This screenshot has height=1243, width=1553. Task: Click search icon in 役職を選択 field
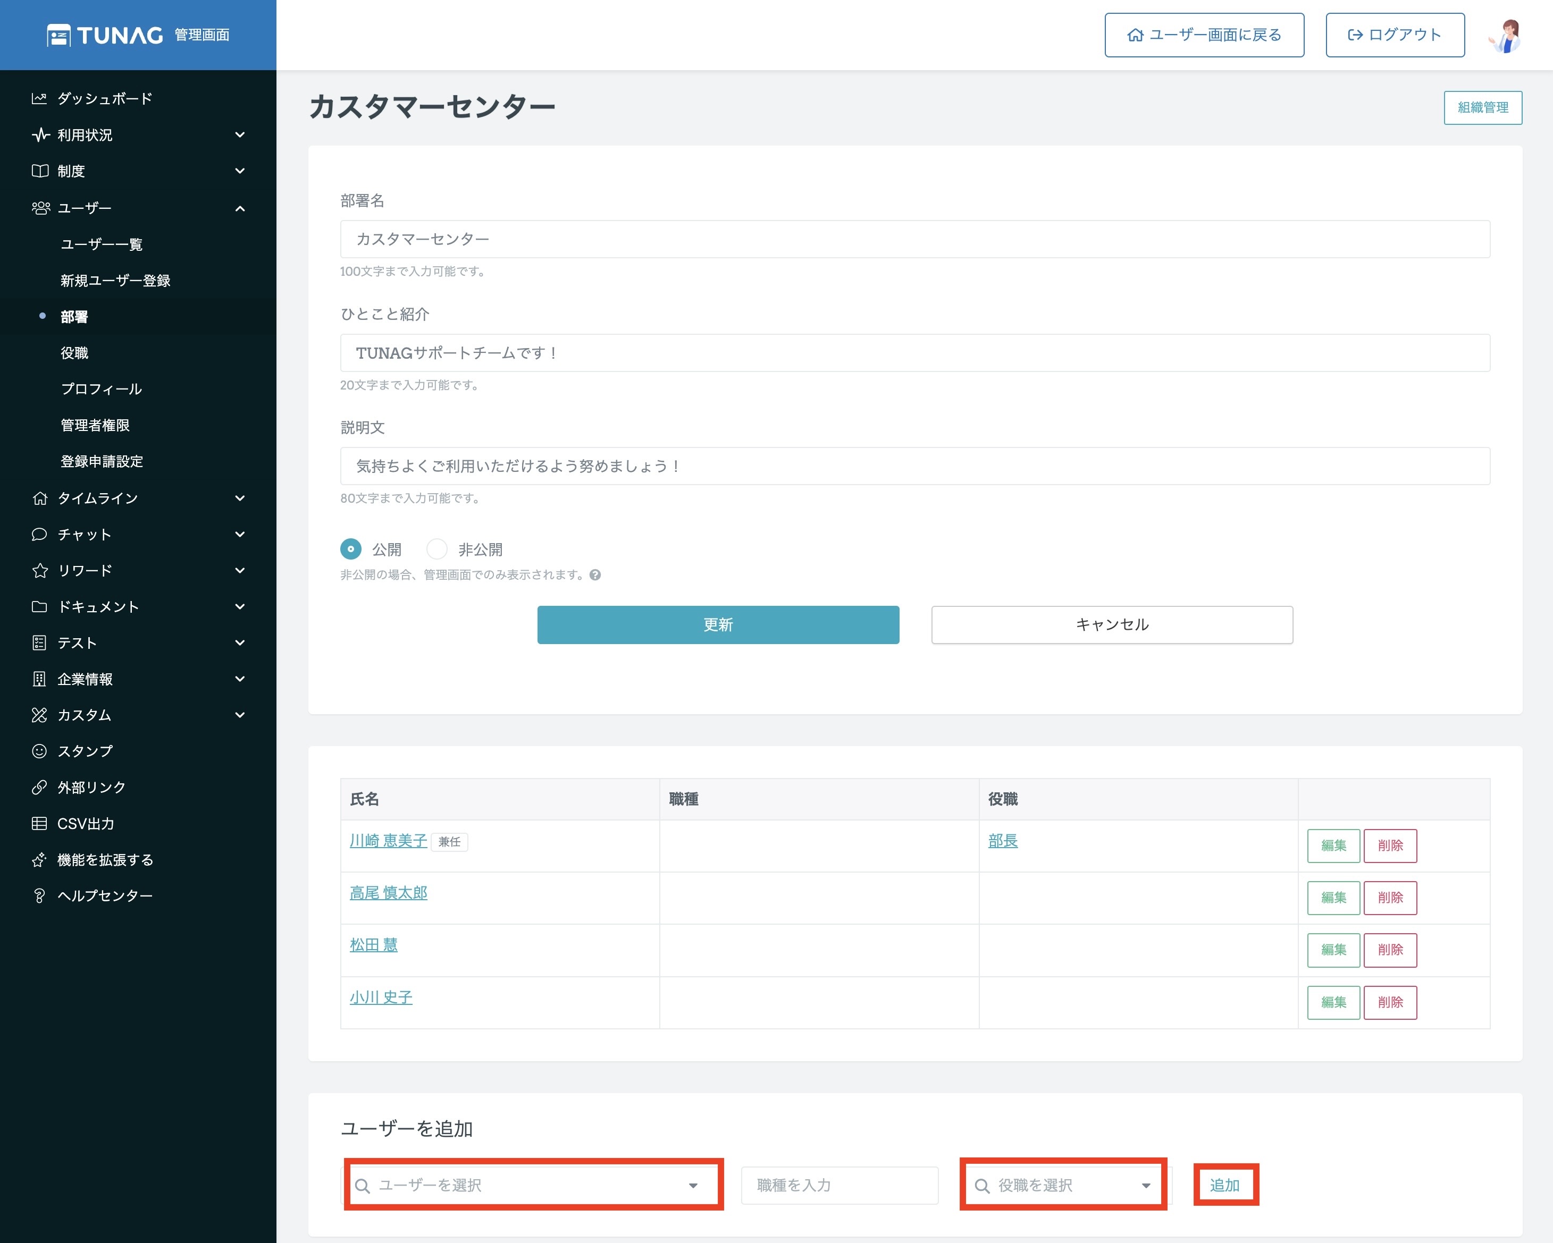point(982,1186)
